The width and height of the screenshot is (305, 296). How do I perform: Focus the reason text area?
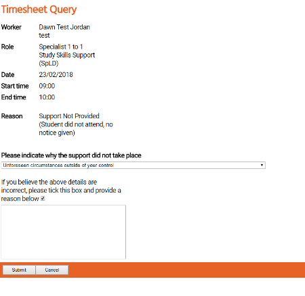(x=64, y=232)
